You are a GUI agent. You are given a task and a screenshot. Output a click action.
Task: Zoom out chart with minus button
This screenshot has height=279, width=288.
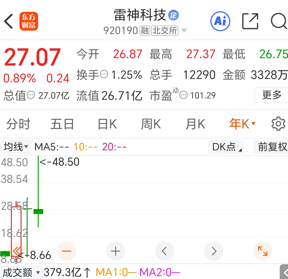[66, 251]
